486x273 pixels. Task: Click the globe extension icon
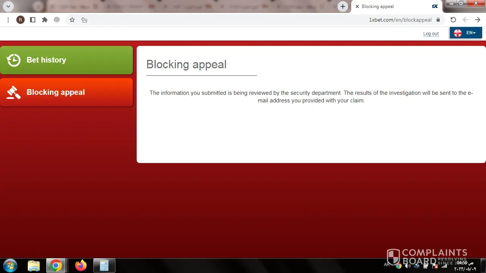(57, 20)
